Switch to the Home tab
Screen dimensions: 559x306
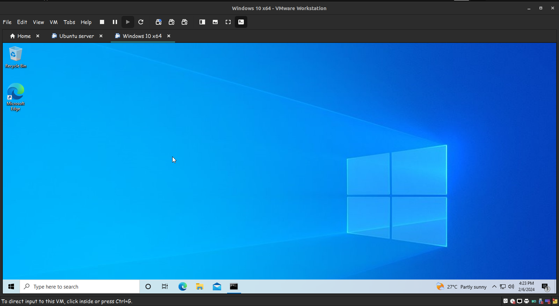20,36
